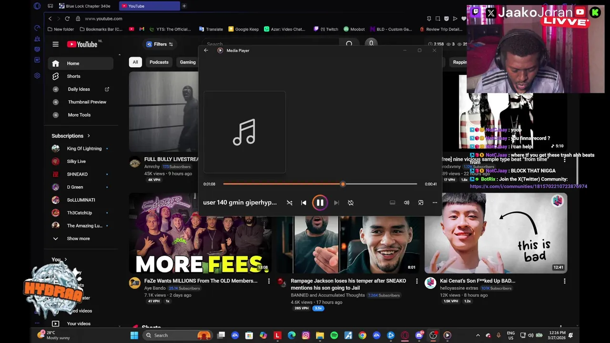610x343 pixels.
Task: Go back in the browser
Action: [50, 19]
